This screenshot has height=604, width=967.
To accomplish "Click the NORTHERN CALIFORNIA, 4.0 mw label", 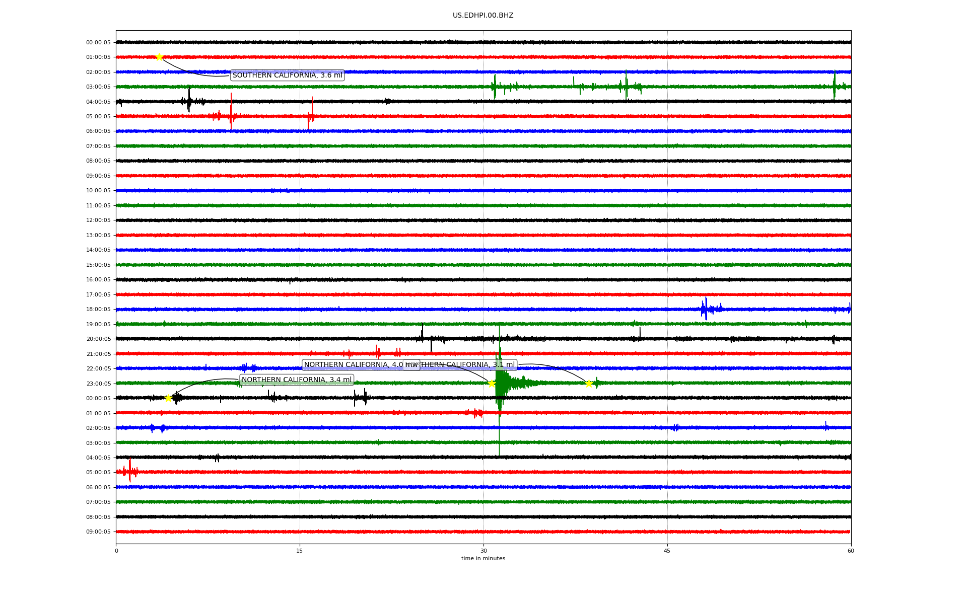I will [353, 365].
